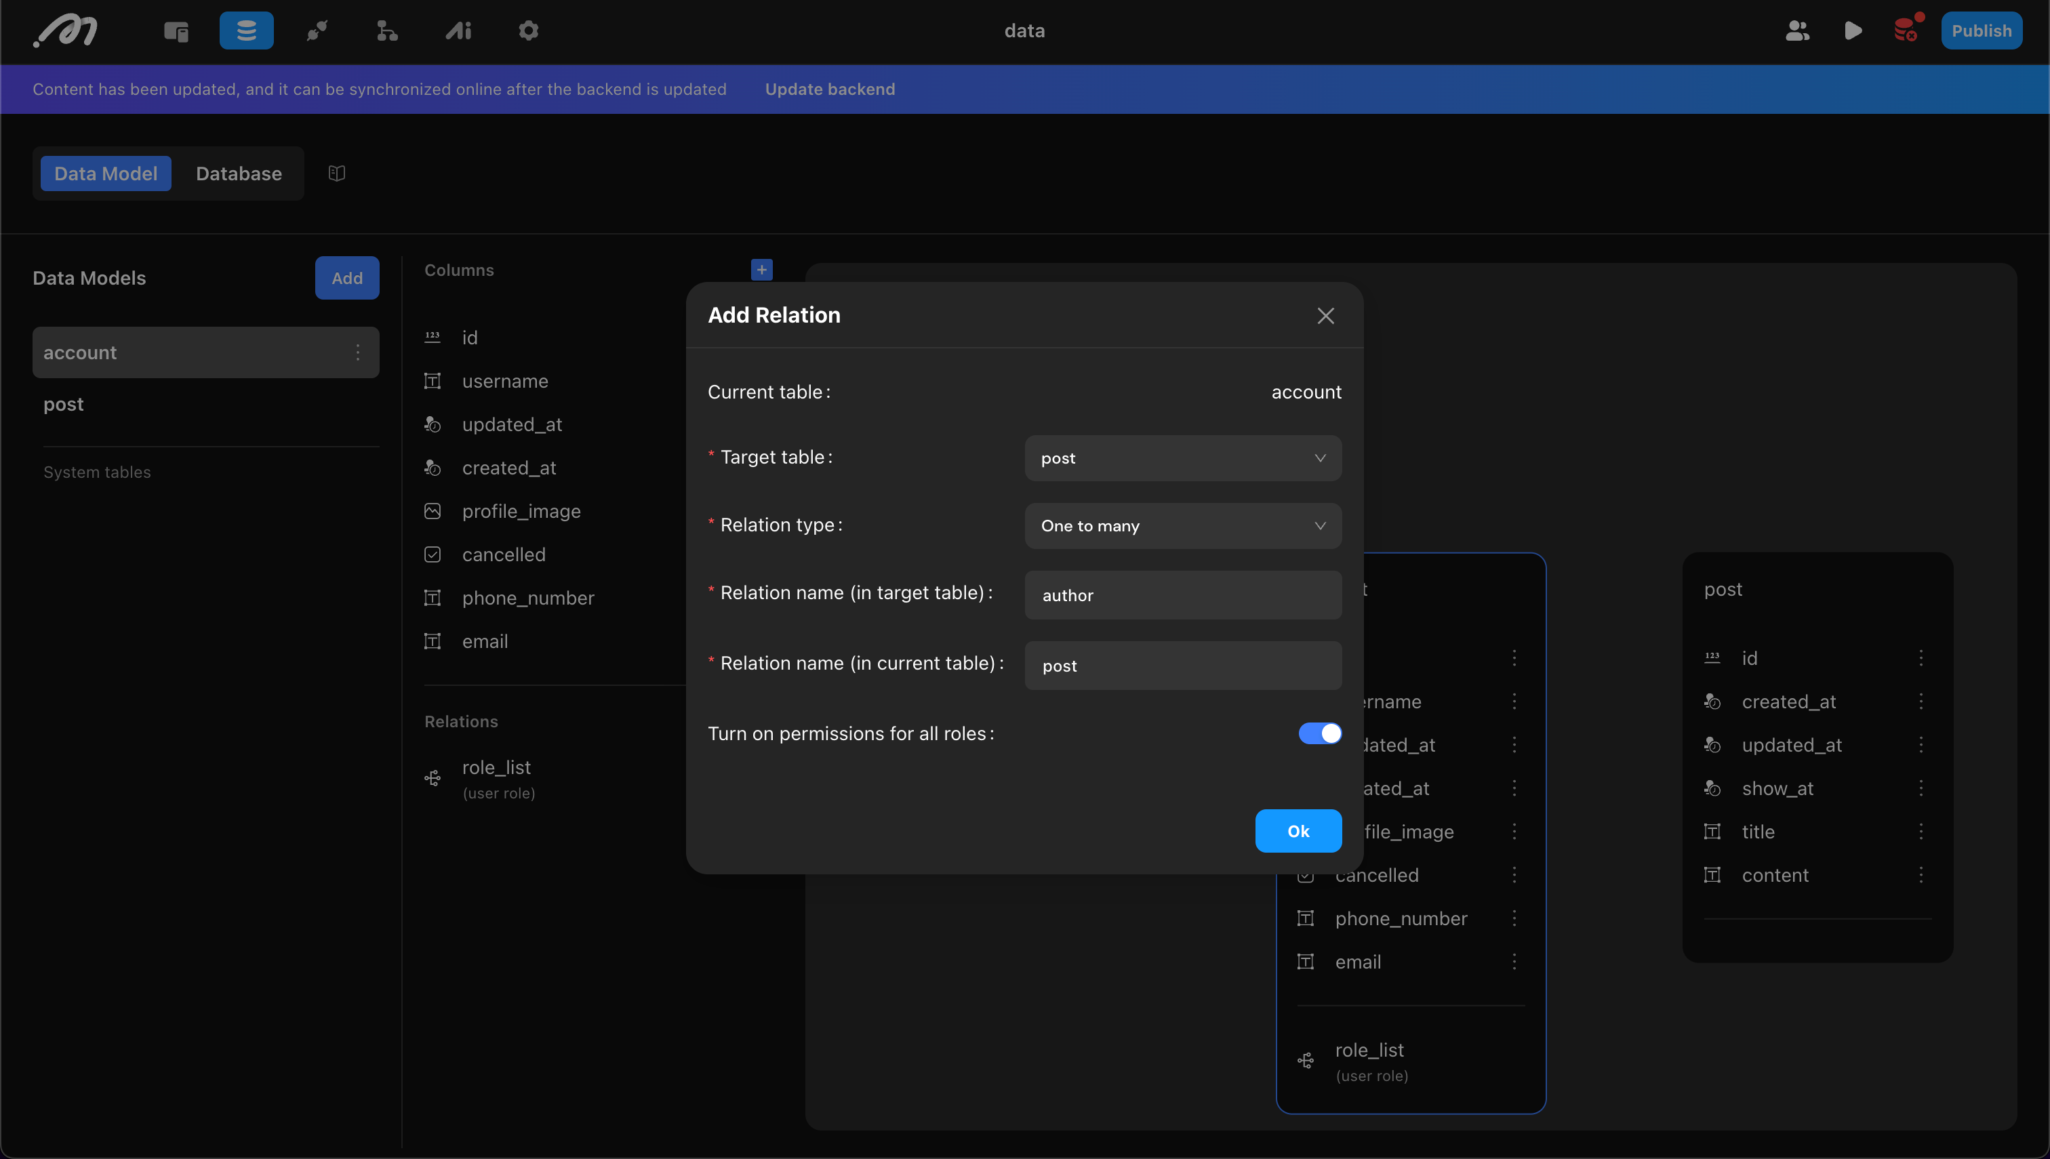
Task: Close the Add Relation dialog
Action: click(1325, 316)
